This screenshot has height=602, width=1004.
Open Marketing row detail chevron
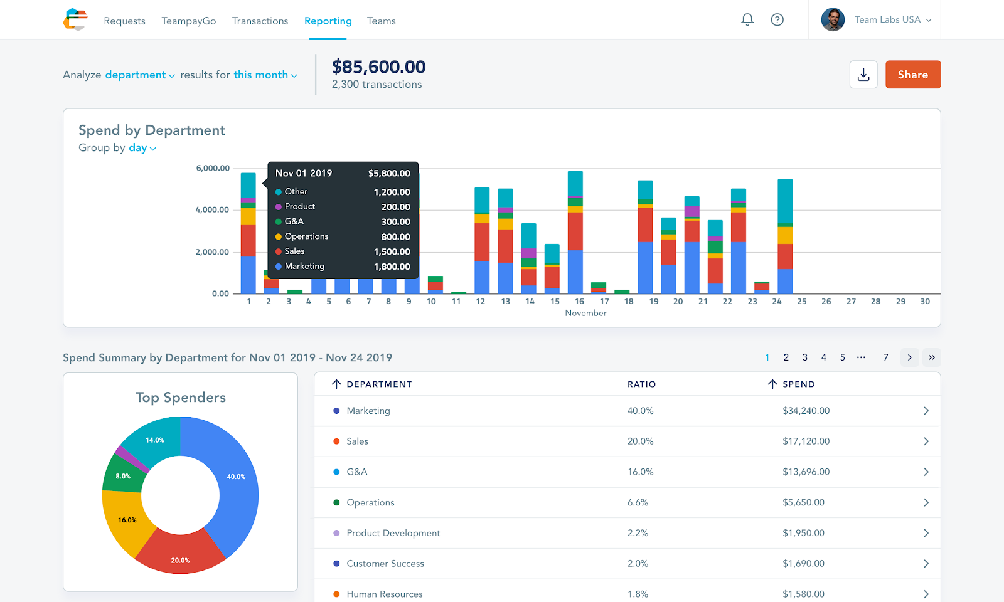tap(926, 411)
